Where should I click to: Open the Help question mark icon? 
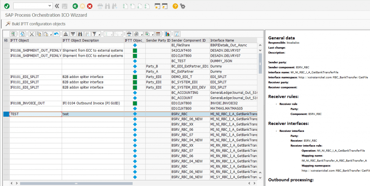[175, 6]
